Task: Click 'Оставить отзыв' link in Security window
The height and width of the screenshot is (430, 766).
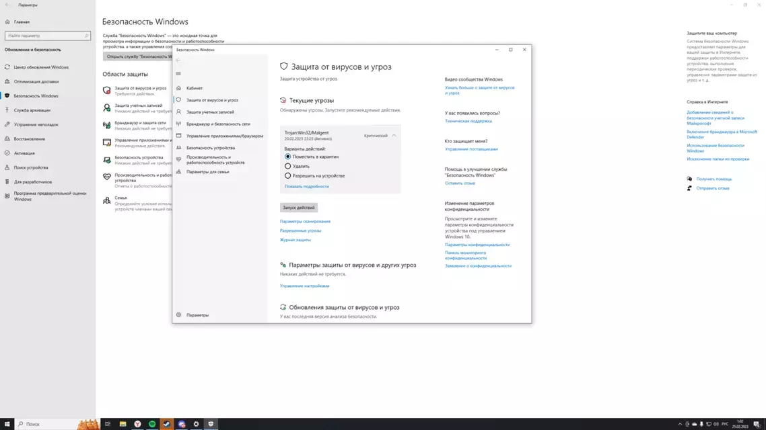Action: point(460,183)
